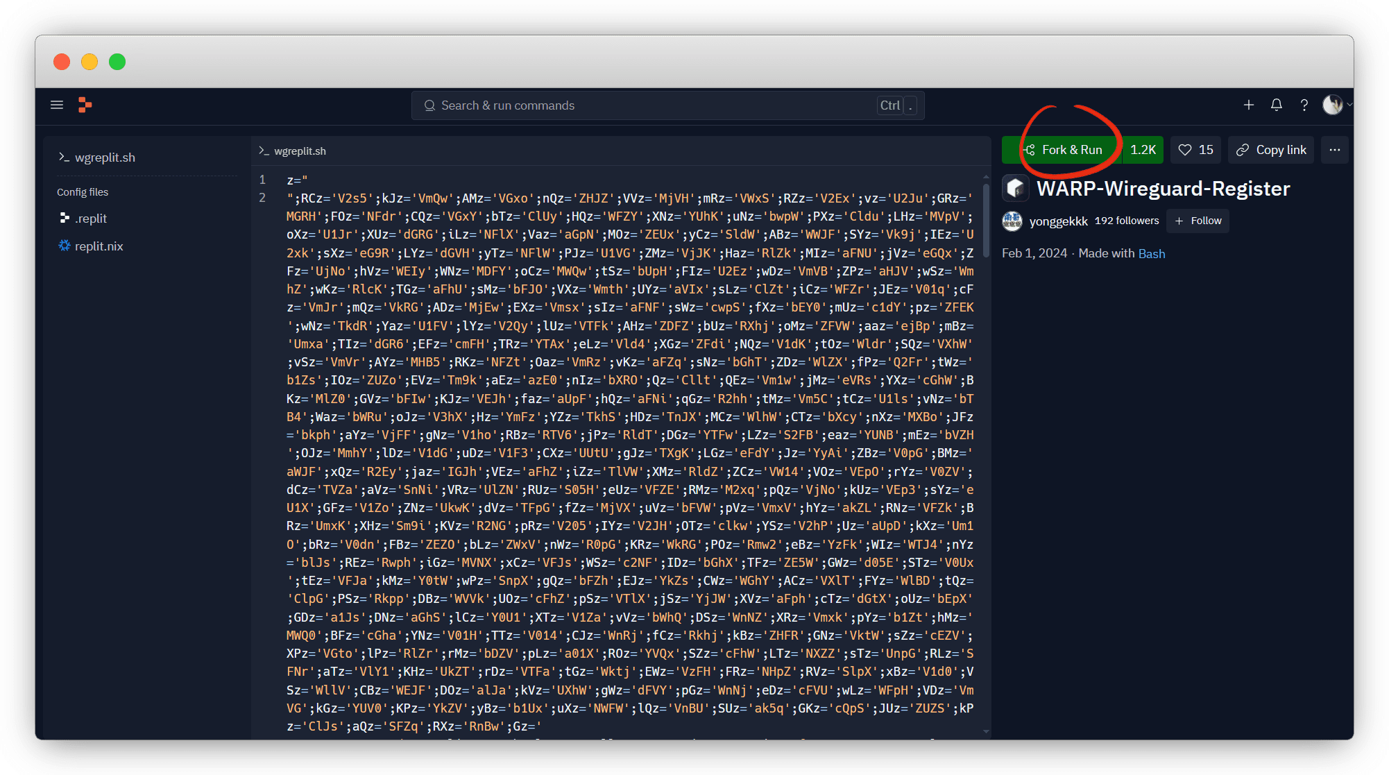Click the WARP-Wireguard-Register repl icon
Image resolution: width=1389 pixels, height=775 pixels.
1016,188
